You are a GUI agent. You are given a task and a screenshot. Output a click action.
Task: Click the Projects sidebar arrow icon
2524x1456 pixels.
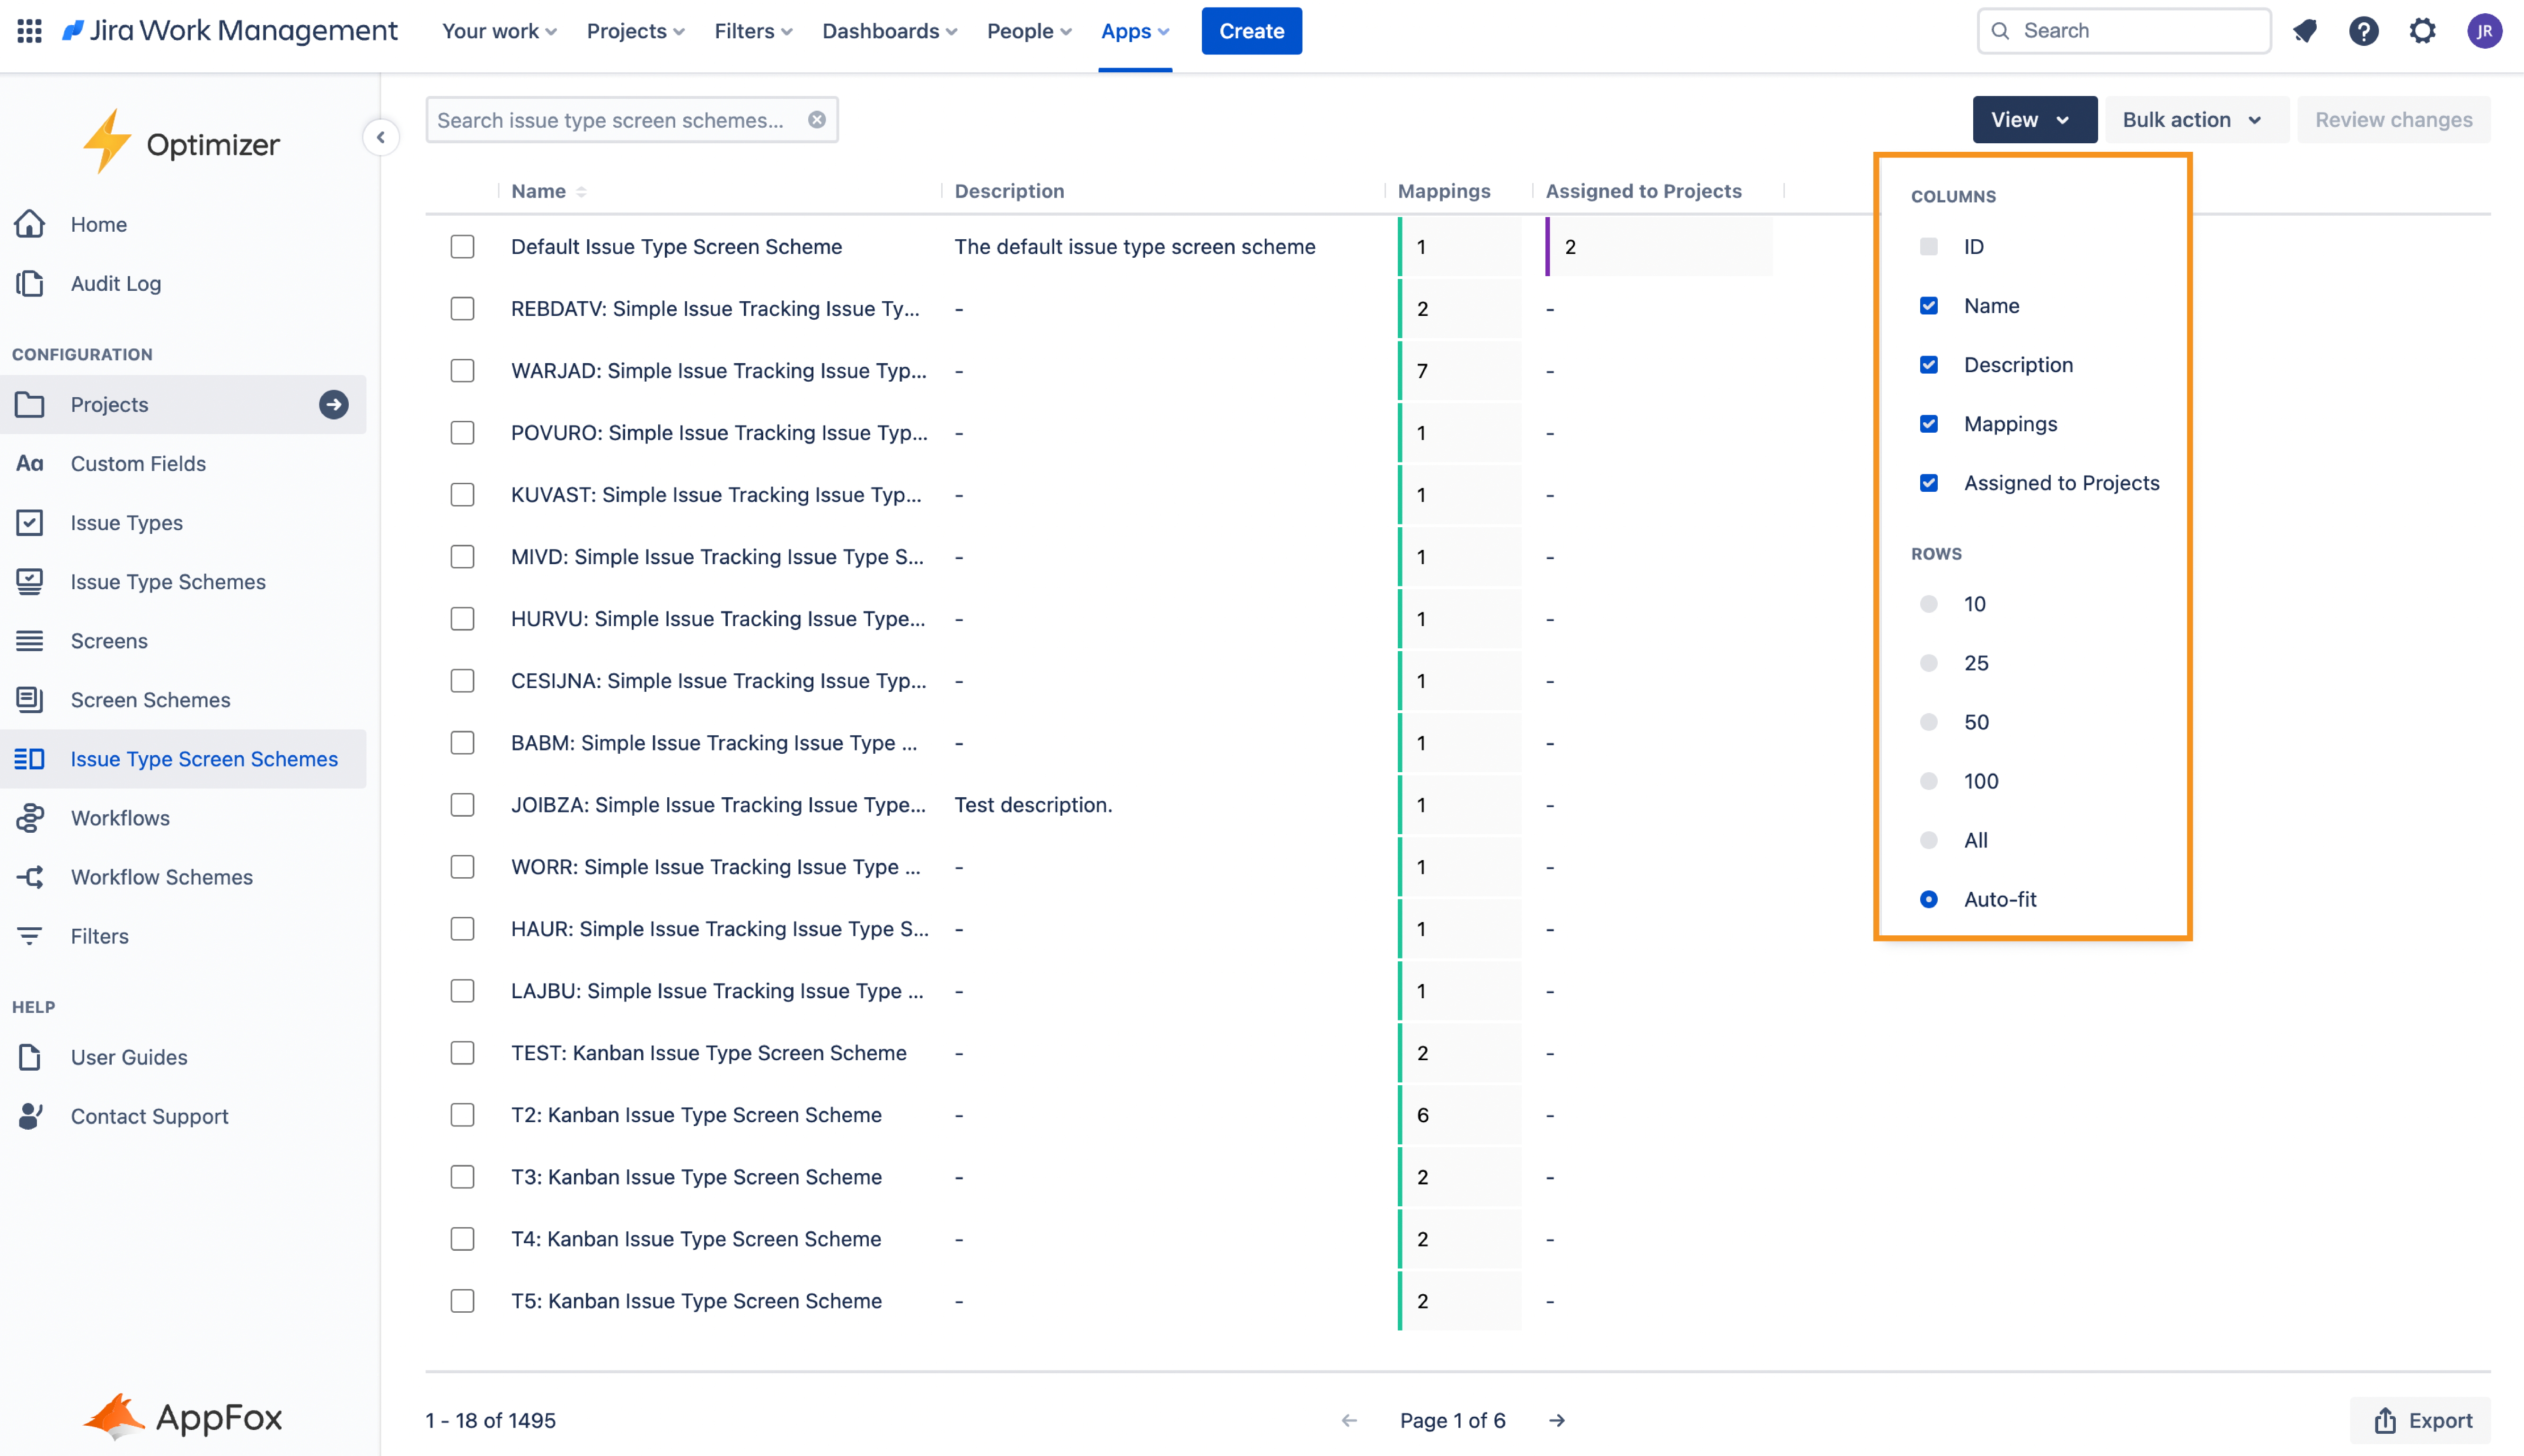pos(333,404)
